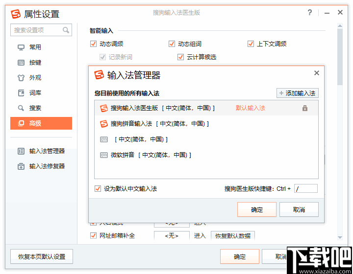The width and height of the screenshot is (353, 274).
Task: Uncheck 设为默认中文输入法 checkbox
Action: pyautogui.click(x=98, y=189)
